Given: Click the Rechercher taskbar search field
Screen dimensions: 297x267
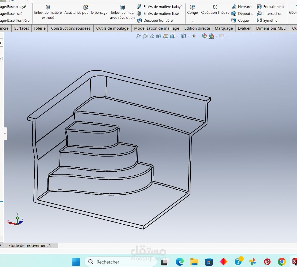Looking at the screenshot, I should click(121, 262).
